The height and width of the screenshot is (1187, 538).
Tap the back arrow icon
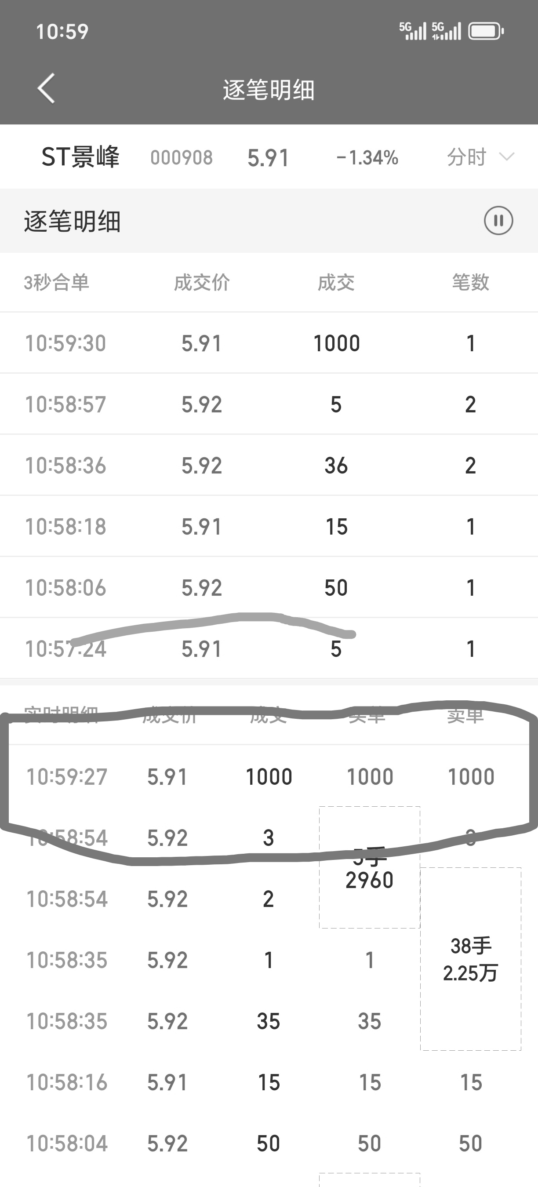pyautogui.click(x=47, y=88)
